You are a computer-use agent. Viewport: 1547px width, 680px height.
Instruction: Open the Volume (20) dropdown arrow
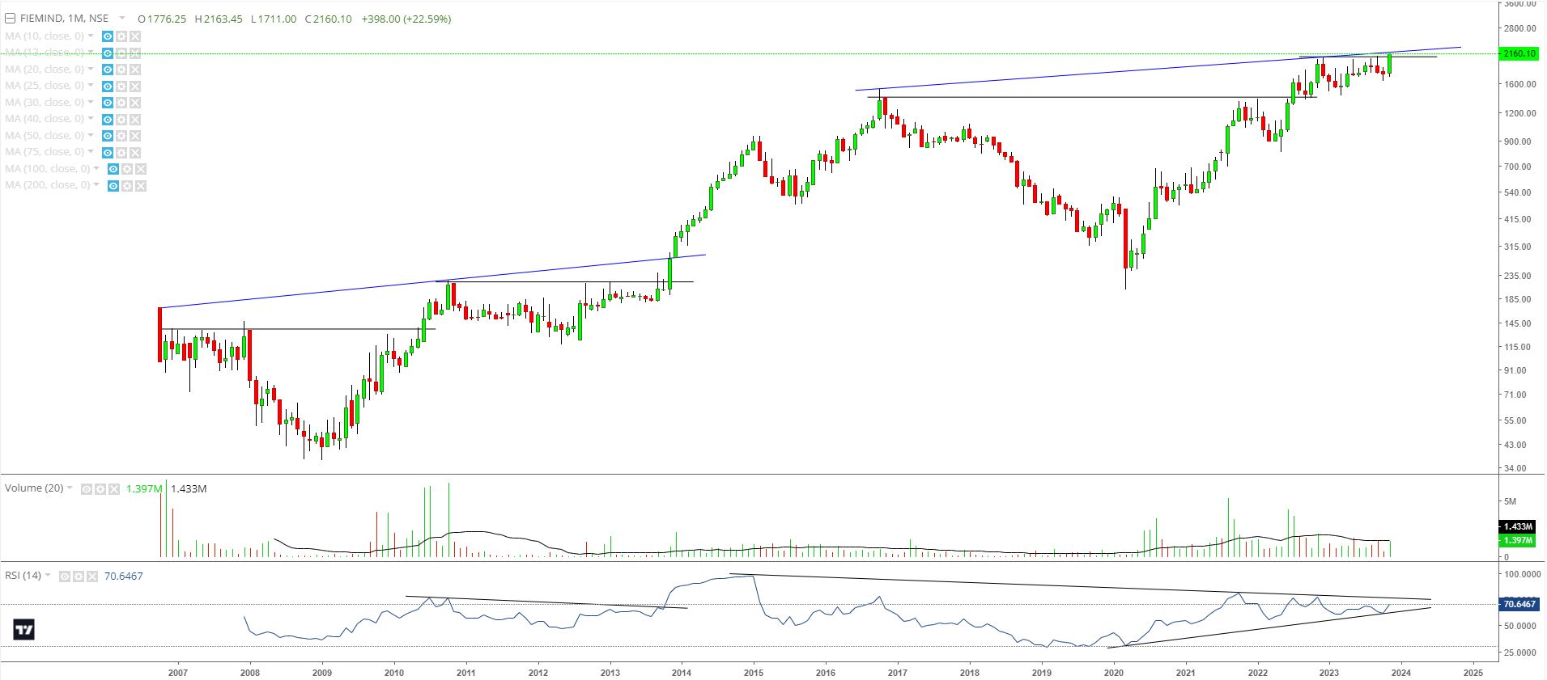[x=70, y=488]
